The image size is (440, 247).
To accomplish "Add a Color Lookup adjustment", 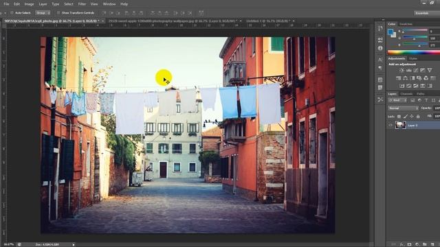I will (433, 78).
